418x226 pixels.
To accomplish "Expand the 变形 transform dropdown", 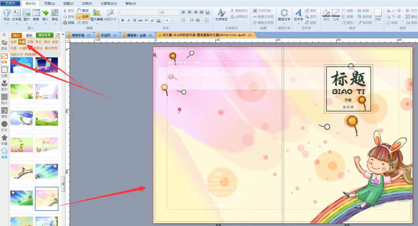I will (x=318, y=17).
